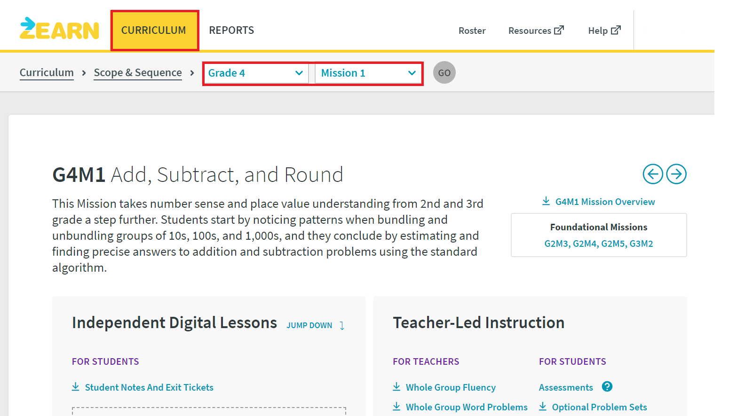The image size is (745, 416).
Task: Click JUMP DOWN link
Action: (x=316, y=325)
